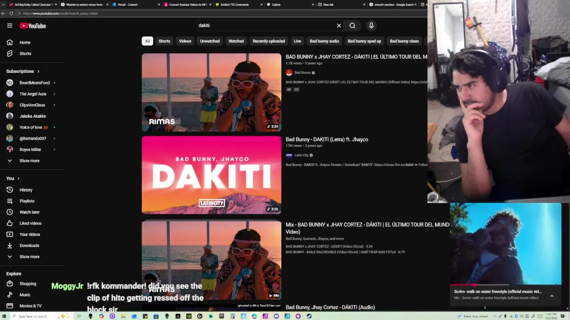The image size is (570, 320).
Task: Open Bad Bunny, Jhay Cortez - DÁKITI (Audio)
Action: pyautogui.click(x=330, y=308)
